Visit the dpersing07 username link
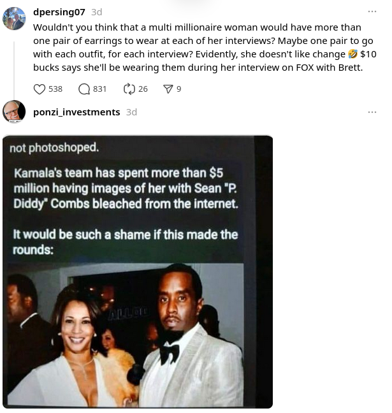The height and width of the screenshot is (413, 392). (x=59, y=12)
